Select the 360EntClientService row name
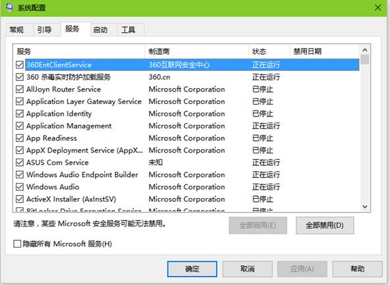390x285 pixels. pyautogui.click(x=59, y=65)
